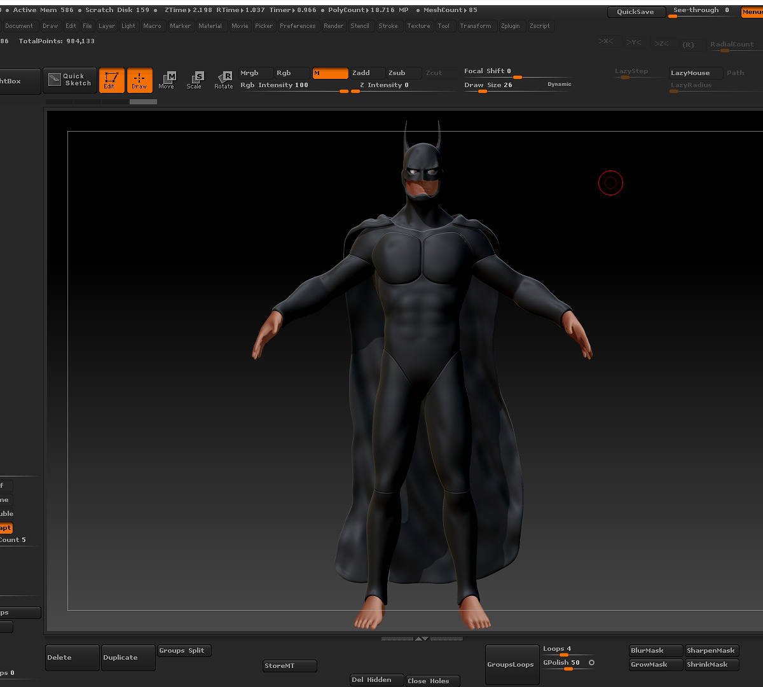Enable Zsub sculpt mode

pos(404,73)
